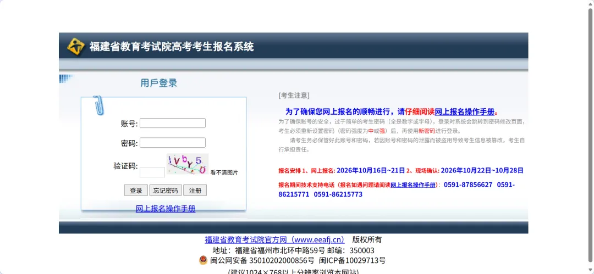Screen dimensions: 594x274
Task: Click the 版权所有 text in the footer
Action: (x=367, y=239)
